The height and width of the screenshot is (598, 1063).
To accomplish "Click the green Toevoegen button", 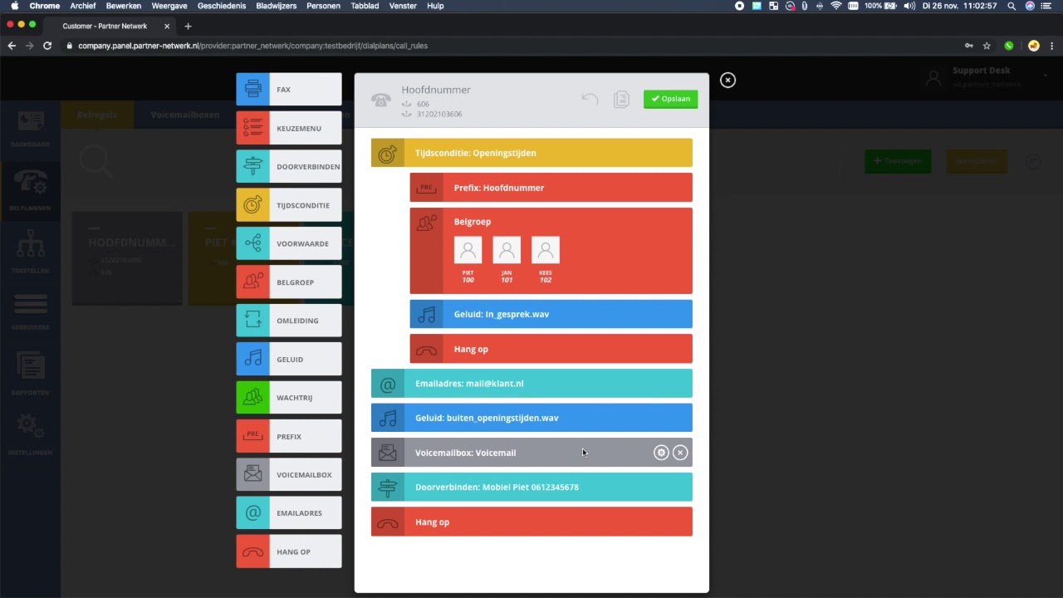I will (x=898, y=161).
